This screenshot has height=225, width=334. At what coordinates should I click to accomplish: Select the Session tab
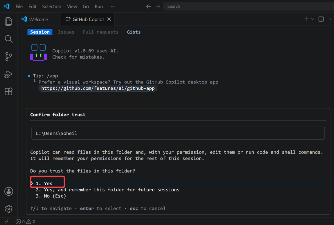point(40,32)
